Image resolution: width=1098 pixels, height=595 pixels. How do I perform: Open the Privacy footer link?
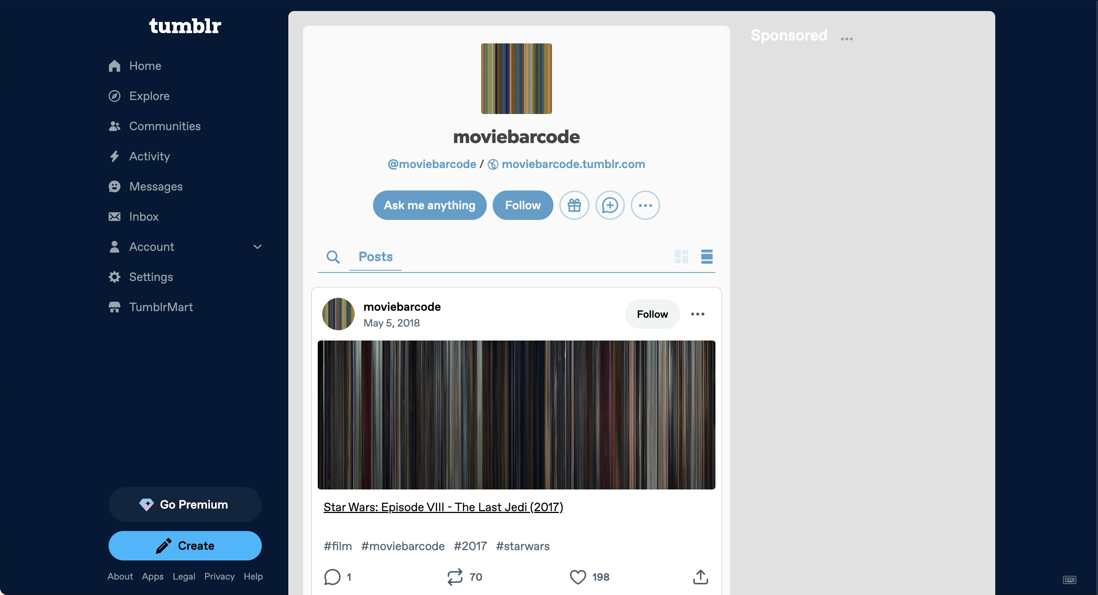click(x=219, y=576)
